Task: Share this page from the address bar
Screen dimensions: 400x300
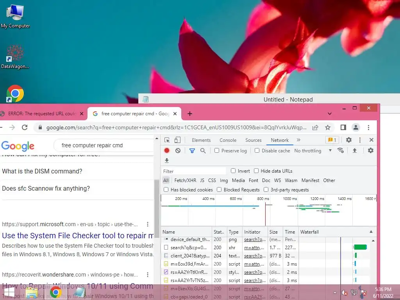Action: [x=315, y=127]
